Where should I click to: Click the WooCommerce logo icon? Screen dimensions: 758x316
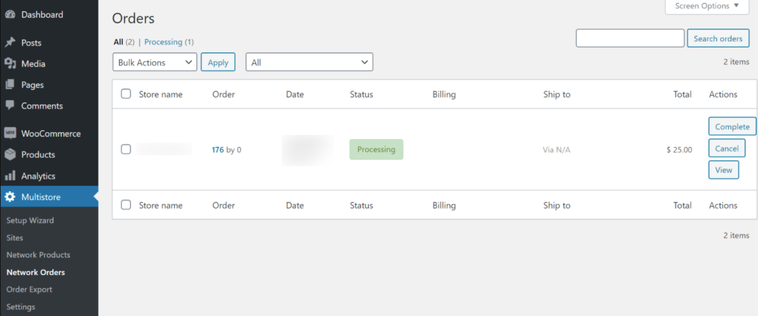click(x=10, y=133)
